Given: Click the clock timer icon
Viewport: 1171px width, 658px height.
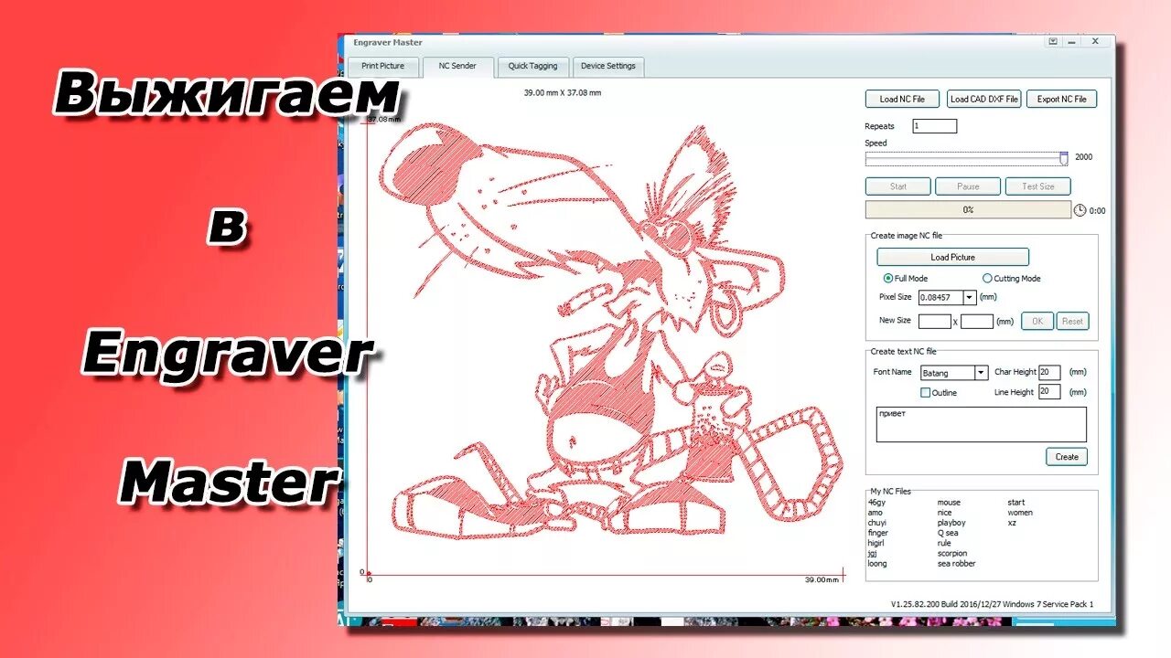Looking at the screenshot, I should click(1080, 210).
